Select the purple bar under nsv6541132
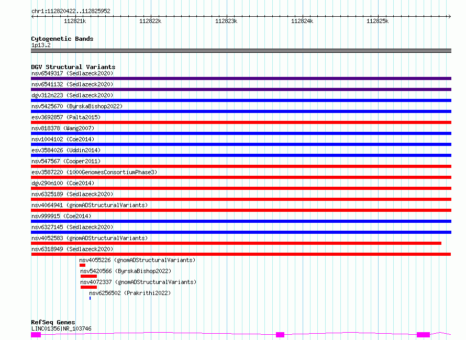Viewport: 466px width, 340px height. 241,89
